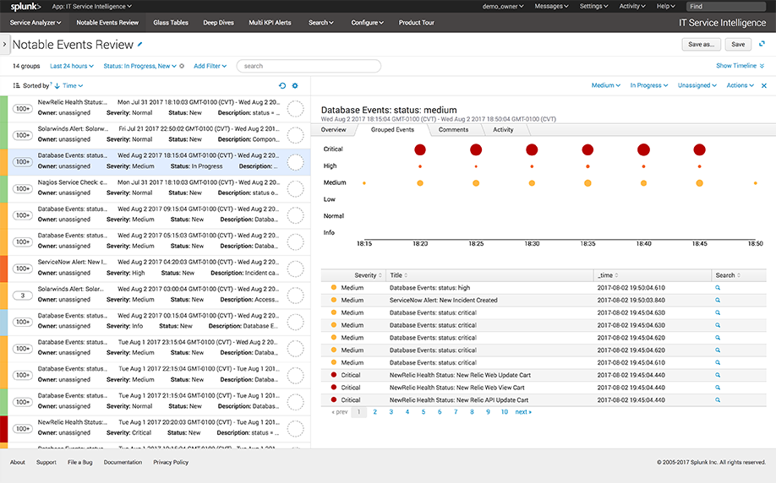This screenshot has height=483, width=776.
Task: Open the Last 24 hours time range dropdown
Action: 71,66
